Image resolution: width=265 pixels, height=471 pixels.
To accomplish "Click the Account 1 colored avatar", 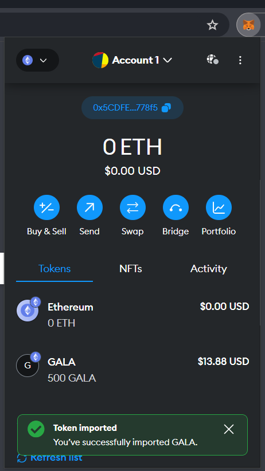I will click(x=100, y=60).
